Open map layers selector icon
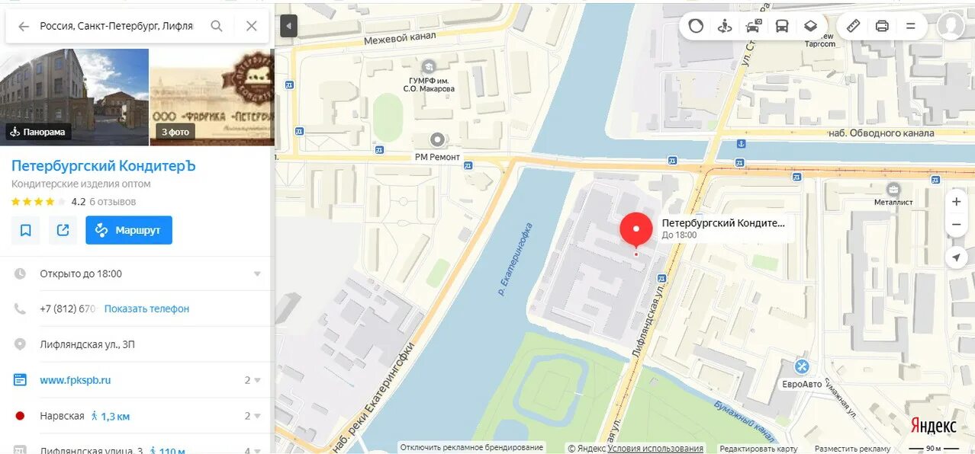Image resolution: width=975 pixels, height=454 pixels. (810, 26)
